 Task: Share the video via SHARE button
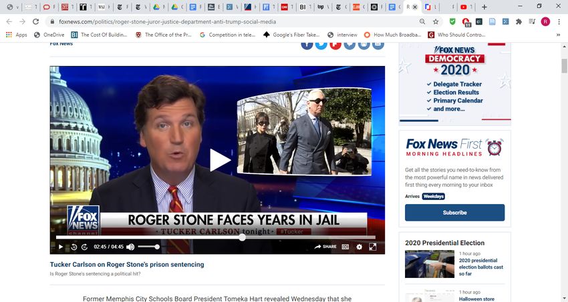325,247
